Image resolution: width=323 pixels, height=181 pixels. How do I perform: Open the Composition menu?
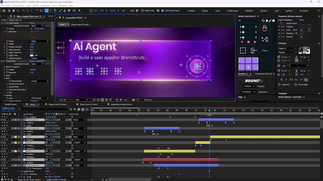tap(18, 6)
